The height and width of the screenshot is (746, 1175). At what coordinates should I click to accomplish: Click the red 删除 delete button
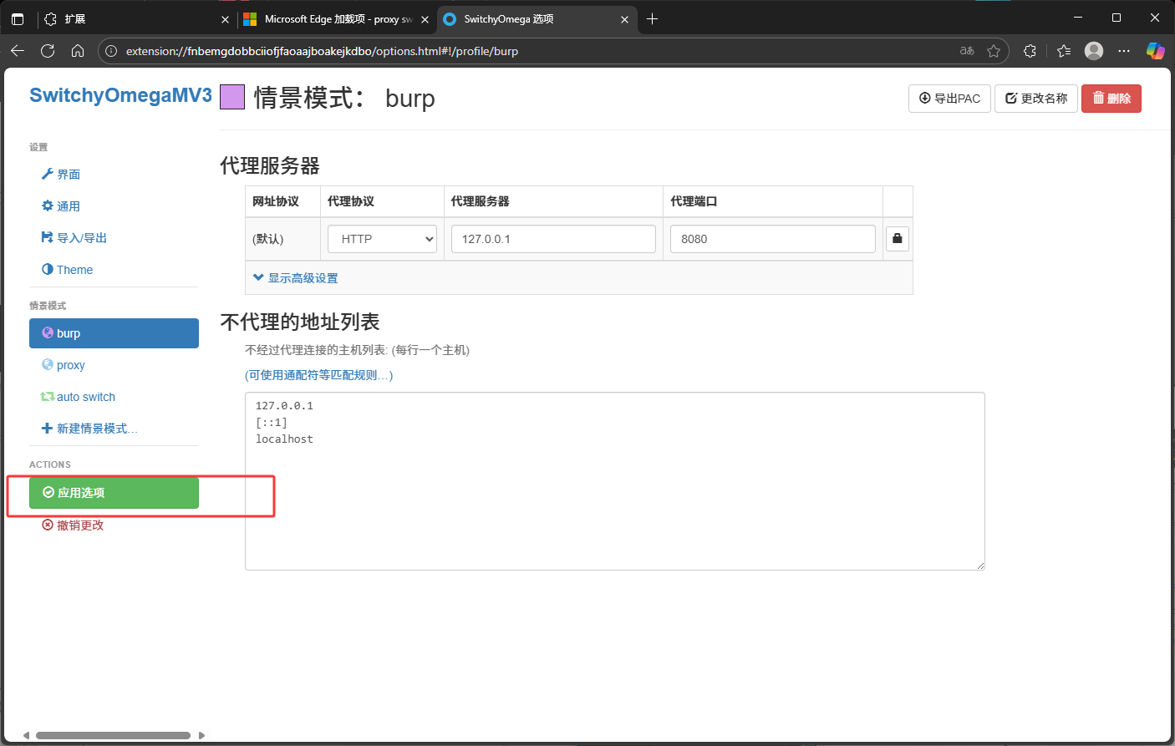click(x=1111, y=99)
